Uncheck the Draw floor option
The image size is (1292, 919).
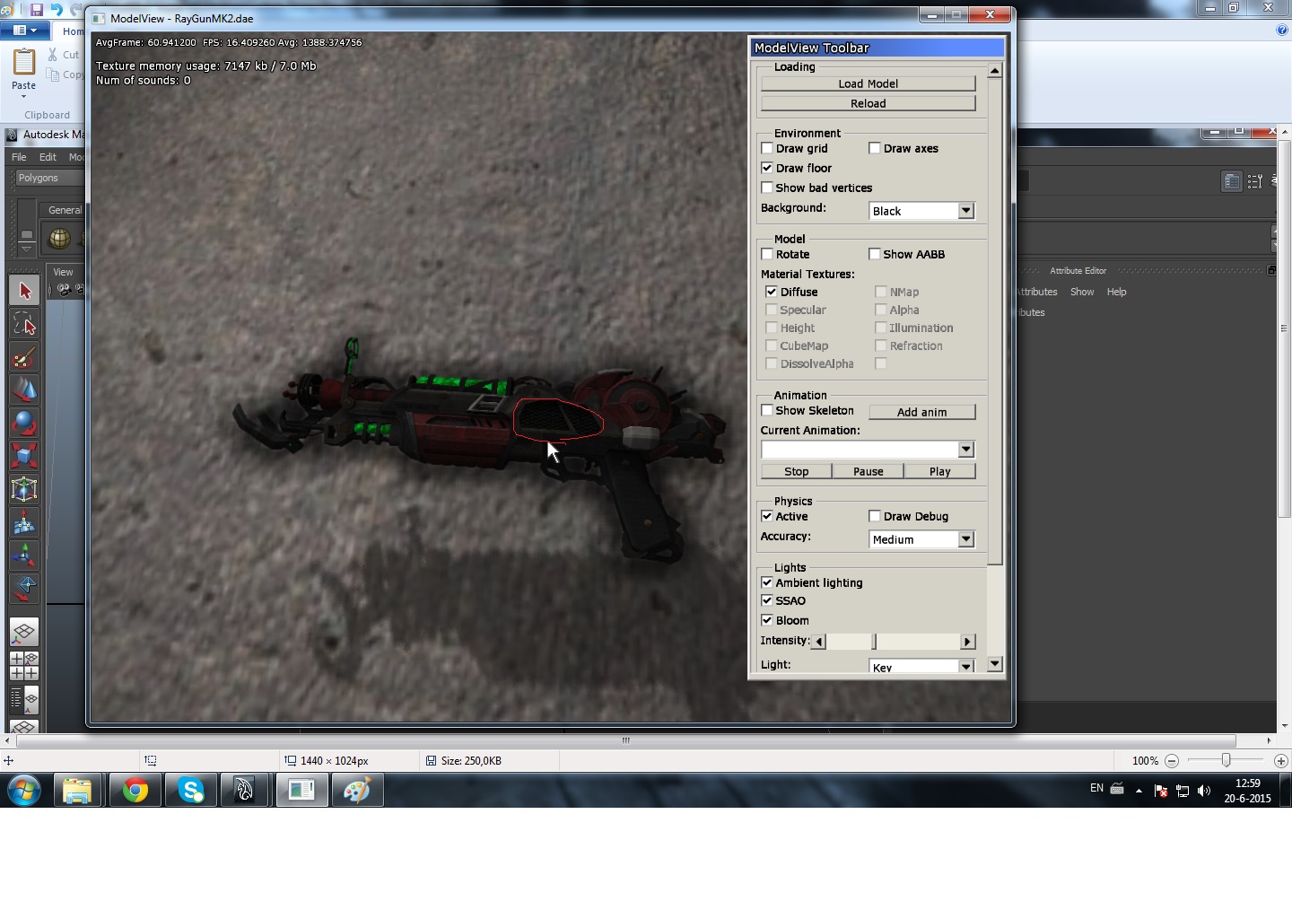(767, 168)
